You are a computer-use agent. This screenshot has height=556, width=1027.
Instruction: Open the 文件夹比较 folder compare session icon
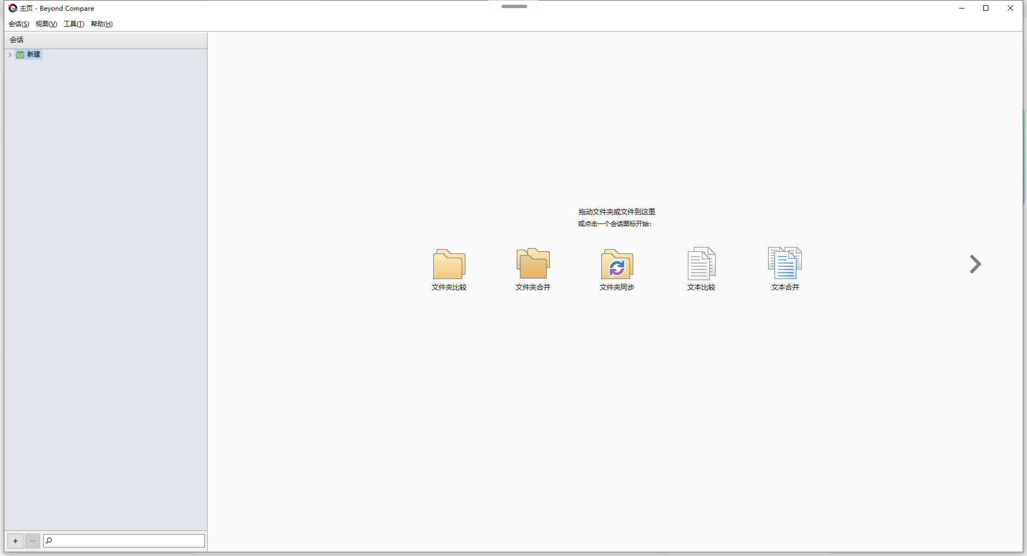pyautogui.click(x=449, y=264)
